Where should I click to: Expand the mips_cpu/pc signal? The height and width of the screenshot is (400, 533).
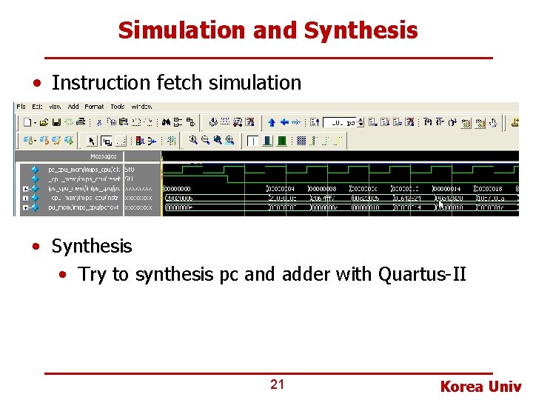point(25,188)
